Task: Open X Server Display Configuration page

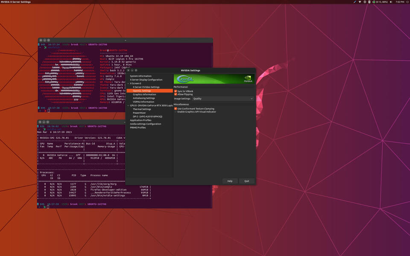Action: [x=146, y=80]
